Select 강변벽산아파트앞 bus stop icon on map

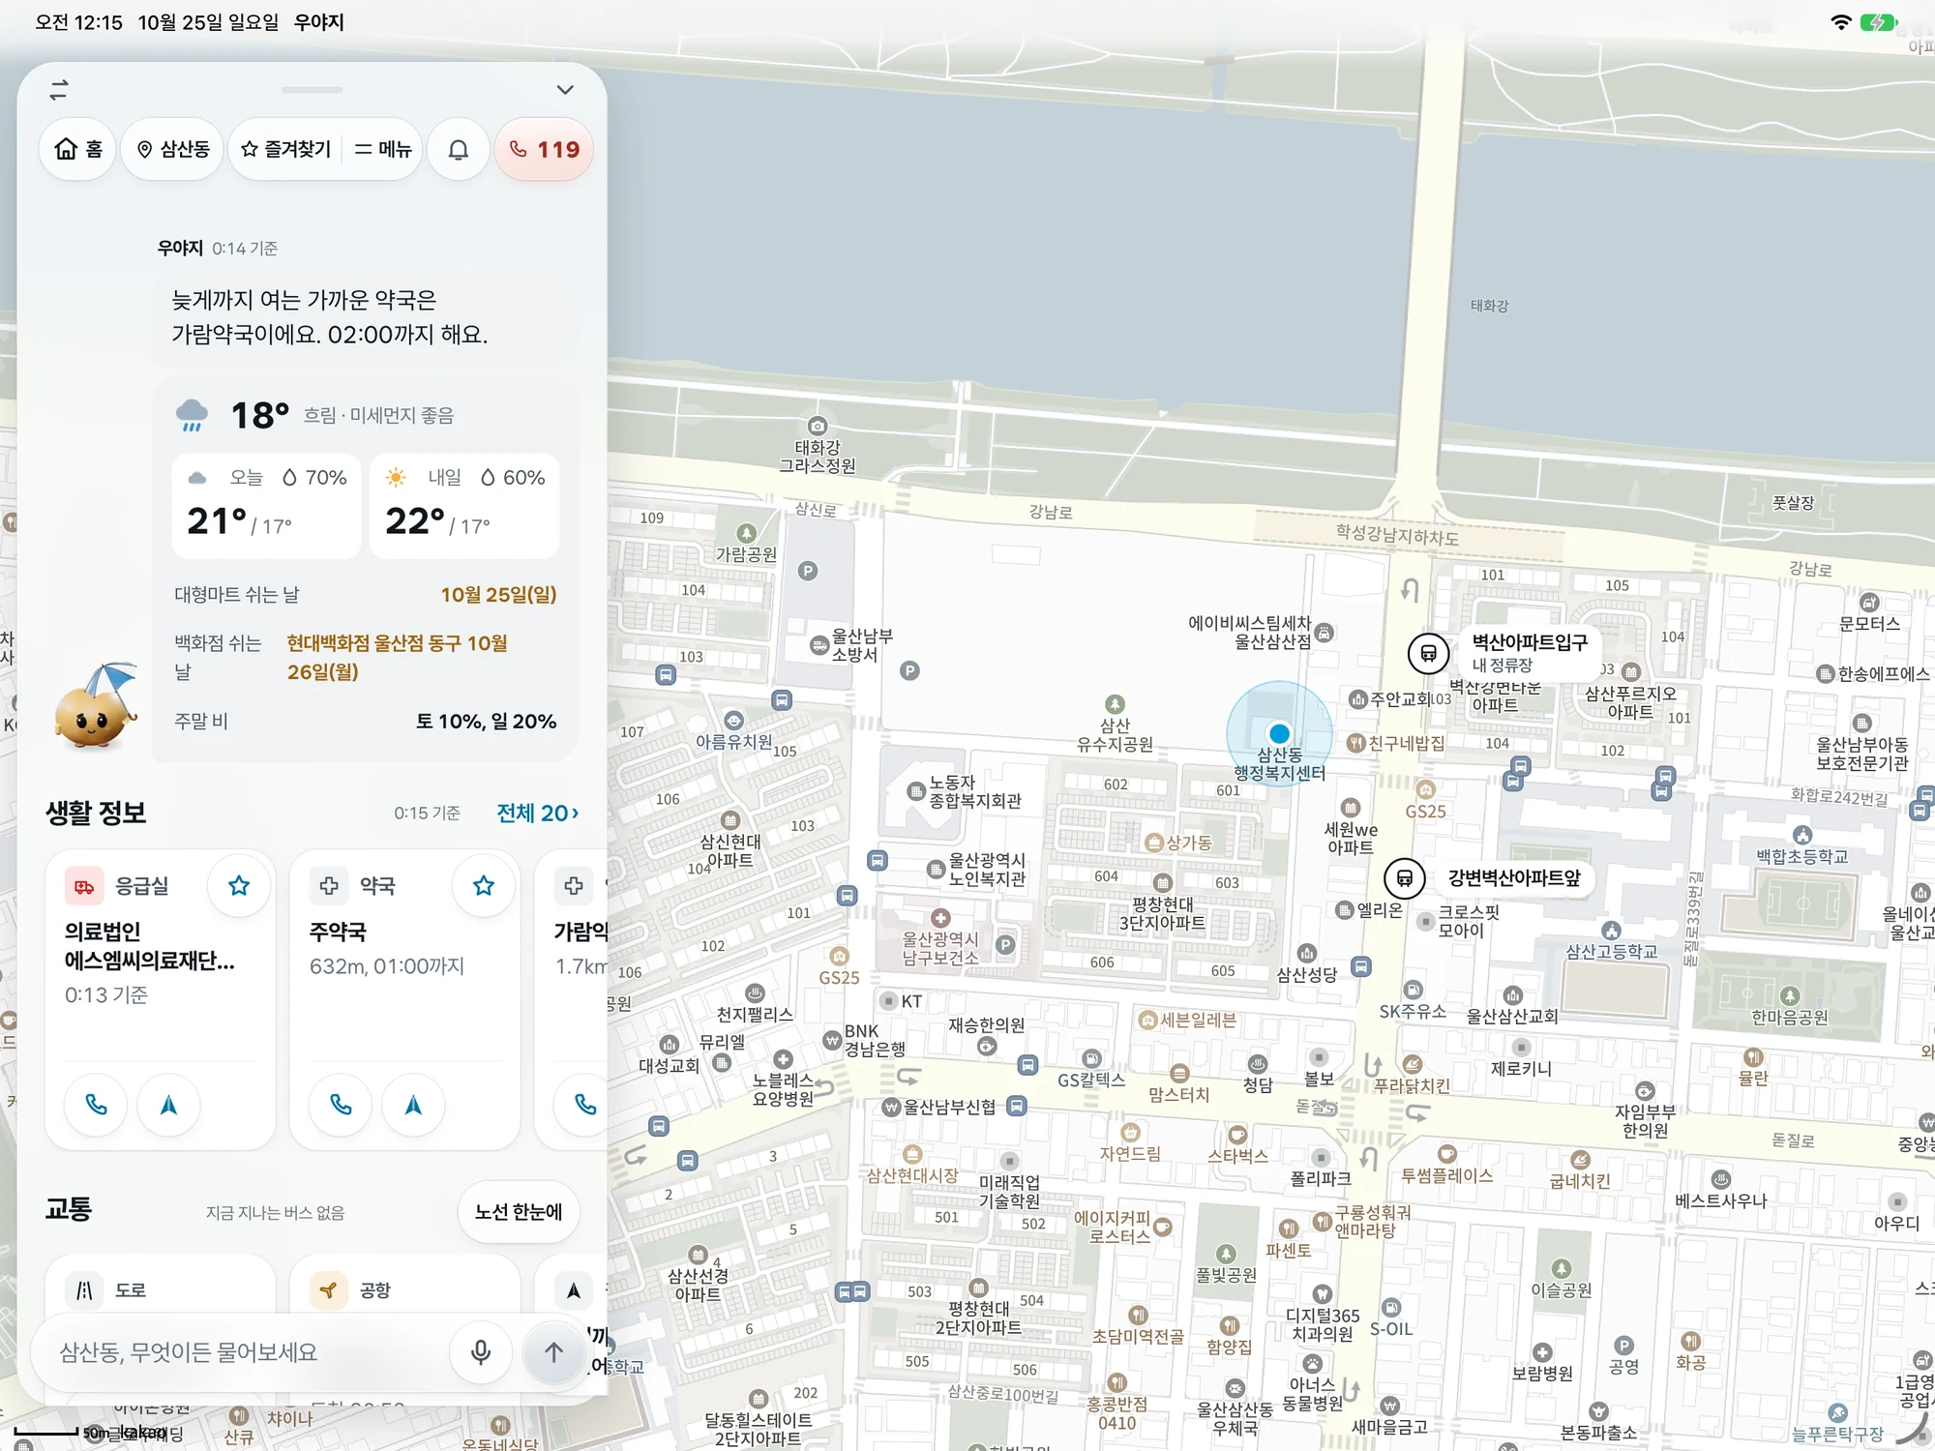pyautogui.click(x=1404, y=878)
